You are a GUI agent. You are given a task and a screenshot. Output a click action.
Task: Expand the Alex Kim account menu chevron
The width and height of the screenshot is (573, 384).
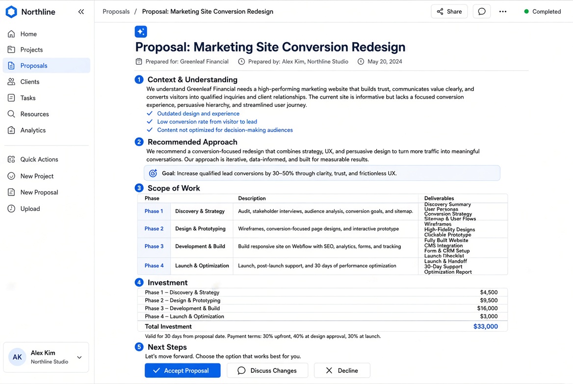click(x=79, y=358)
